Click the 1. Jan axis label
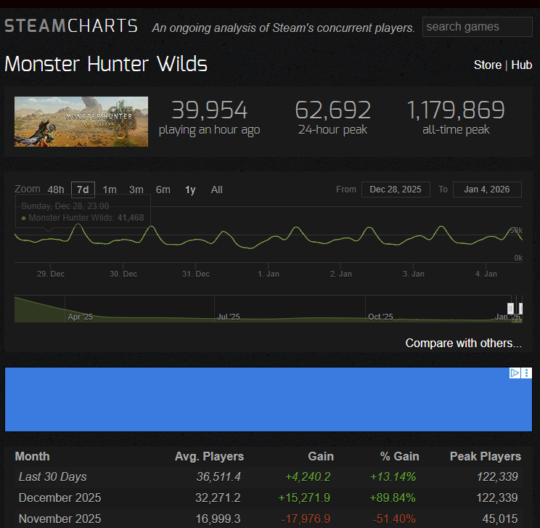The height and width of the screenshot is (528, 540). 269,274
